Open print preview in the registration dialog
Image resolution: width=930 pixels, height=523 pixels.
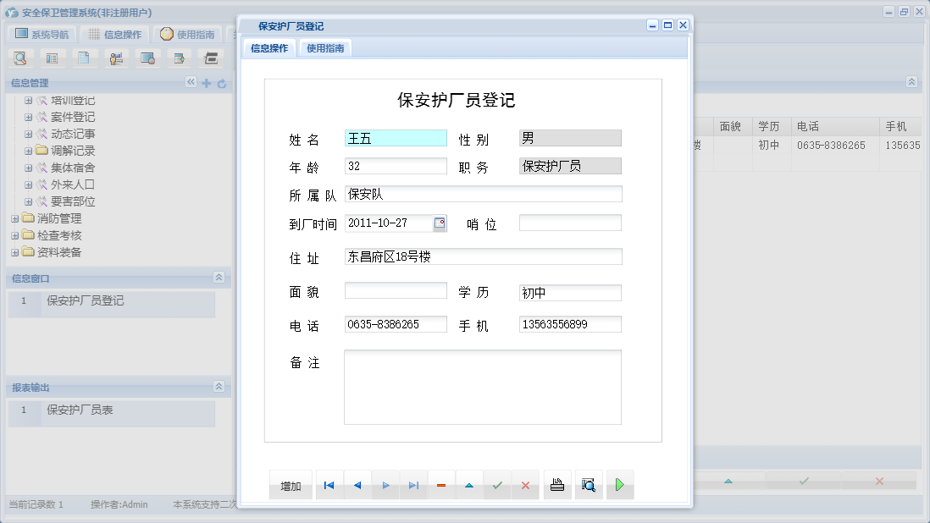[589, 484]
